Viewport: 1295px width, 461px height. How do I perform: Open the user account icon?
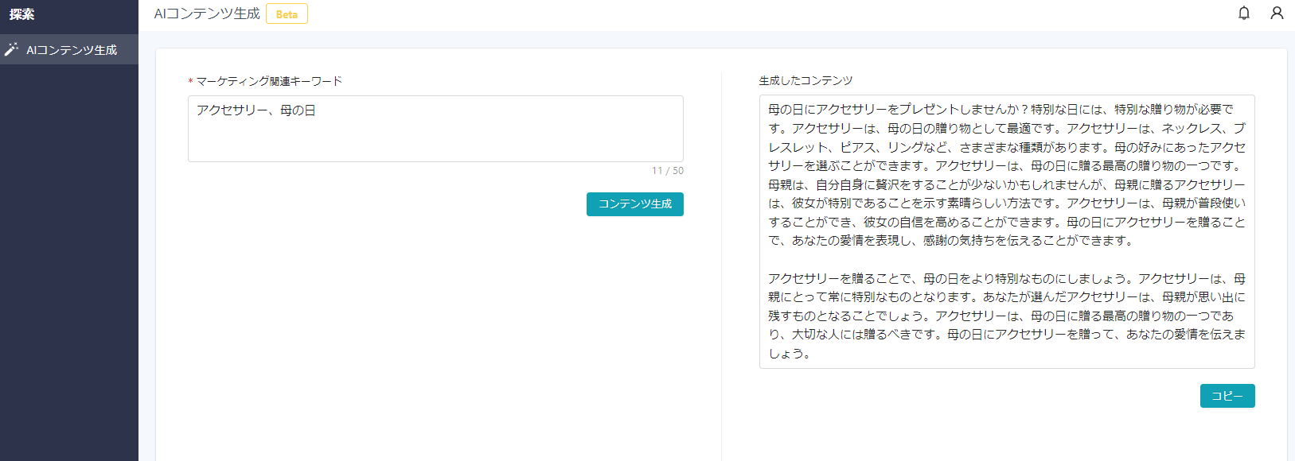point(1277,14)
